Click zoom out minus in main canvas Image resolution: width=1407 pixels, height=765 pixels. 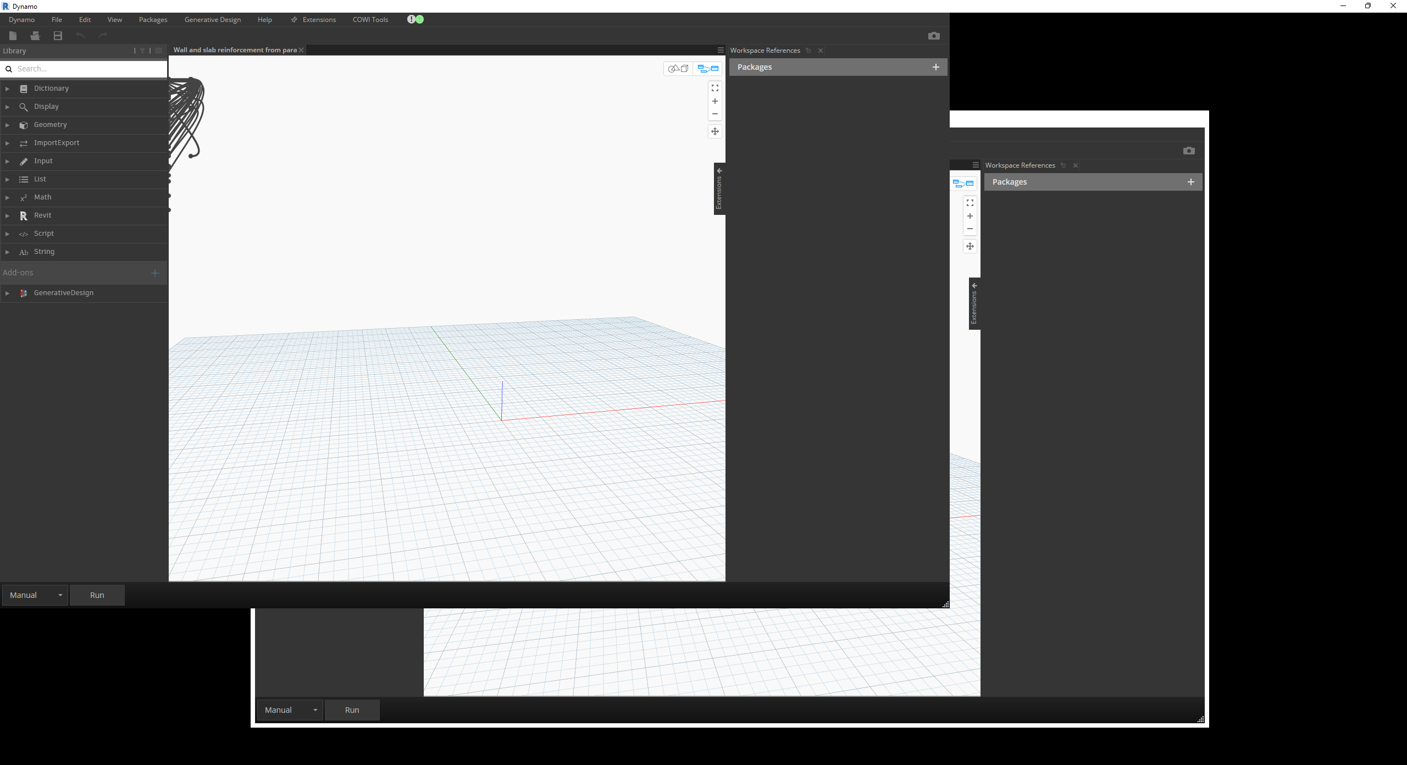point(715,114)
